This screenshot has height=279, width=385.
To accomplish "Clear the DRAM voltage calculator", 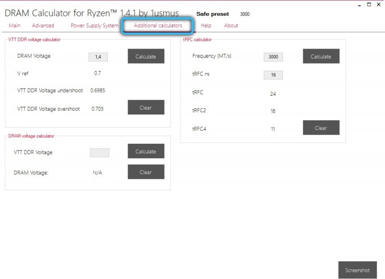I will click(146, 172).
